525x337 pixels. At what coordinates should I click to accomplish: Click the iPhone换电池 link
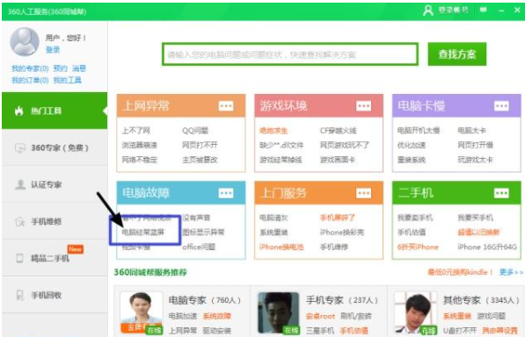pos(281,247)
